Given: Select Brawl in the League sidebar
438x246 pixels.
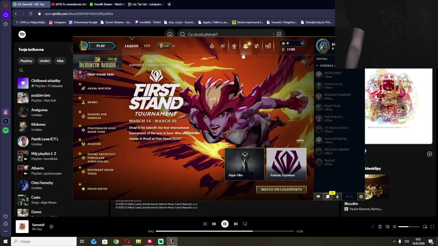Looking at the screenshot, I should [x=92, y=102].
